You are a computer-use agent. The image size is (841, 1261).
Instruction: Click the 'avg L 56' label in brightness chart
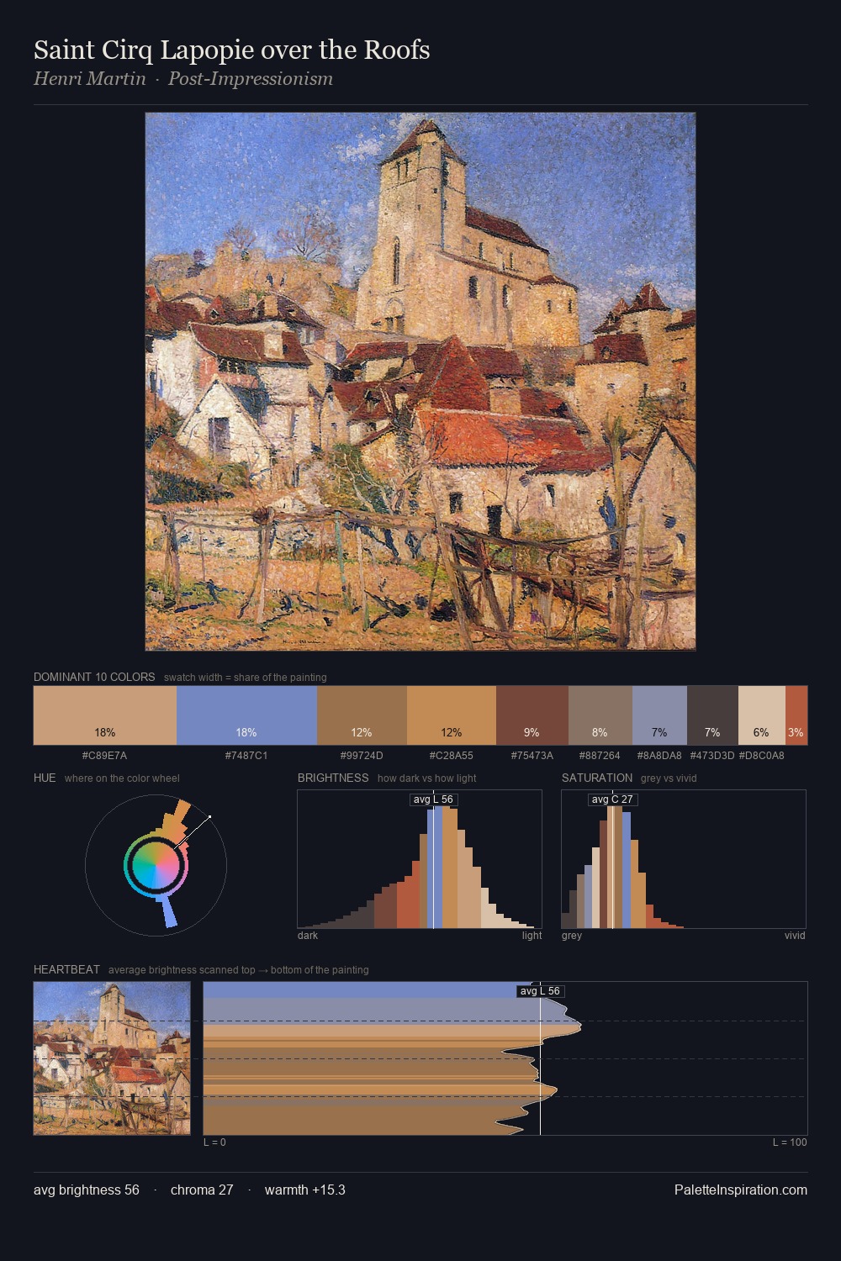pyautogui.click(x=434, y=799)
